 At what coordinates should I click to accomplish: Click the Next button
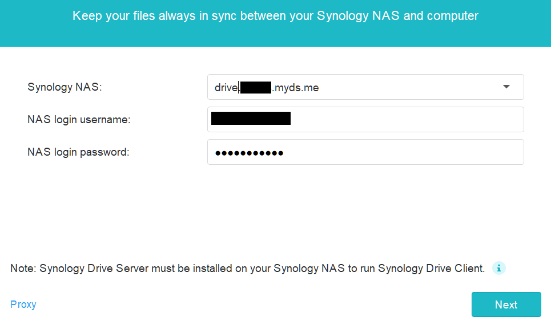tap(506, 304)
